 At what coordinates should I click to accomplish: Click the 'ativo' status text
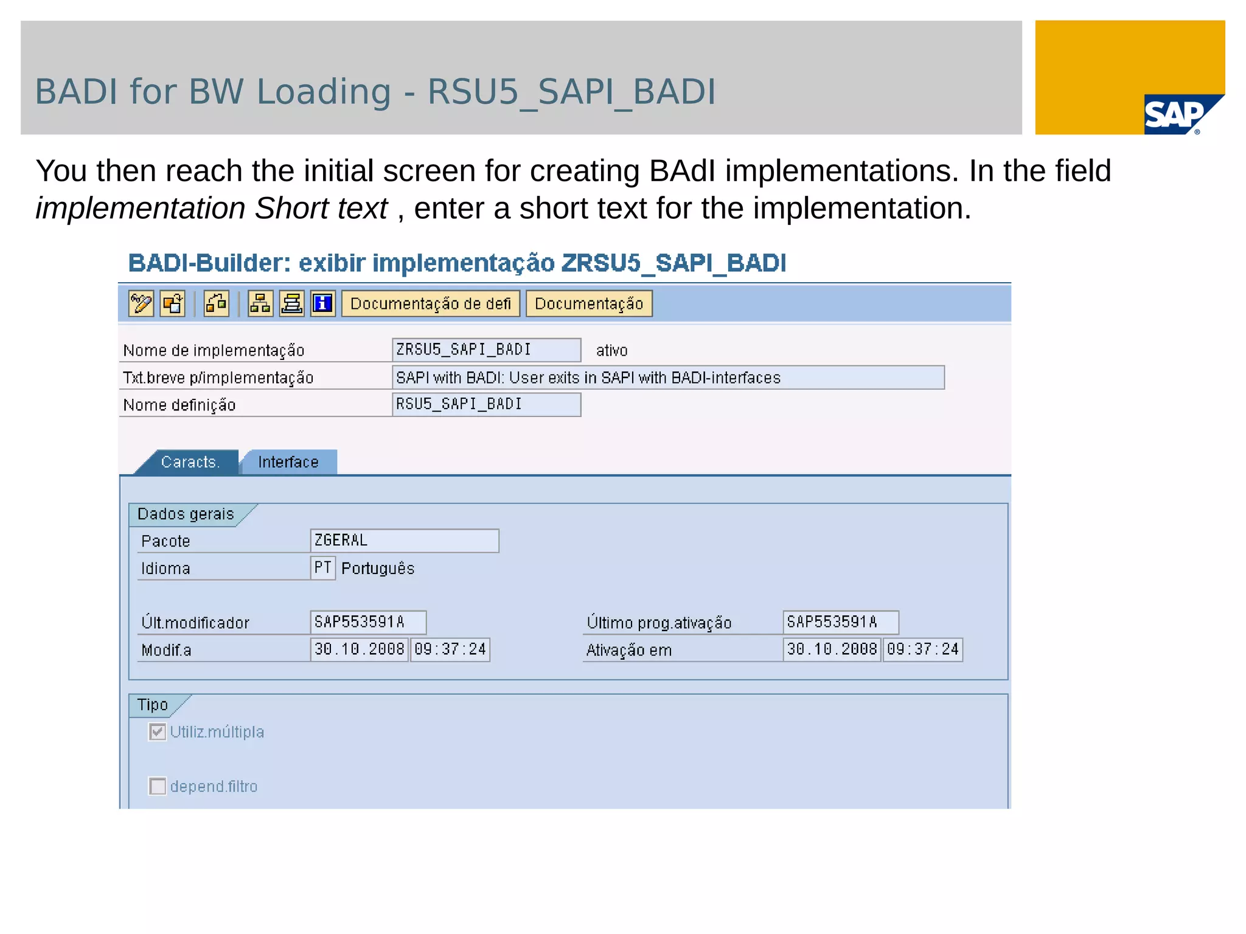[611, 351]
